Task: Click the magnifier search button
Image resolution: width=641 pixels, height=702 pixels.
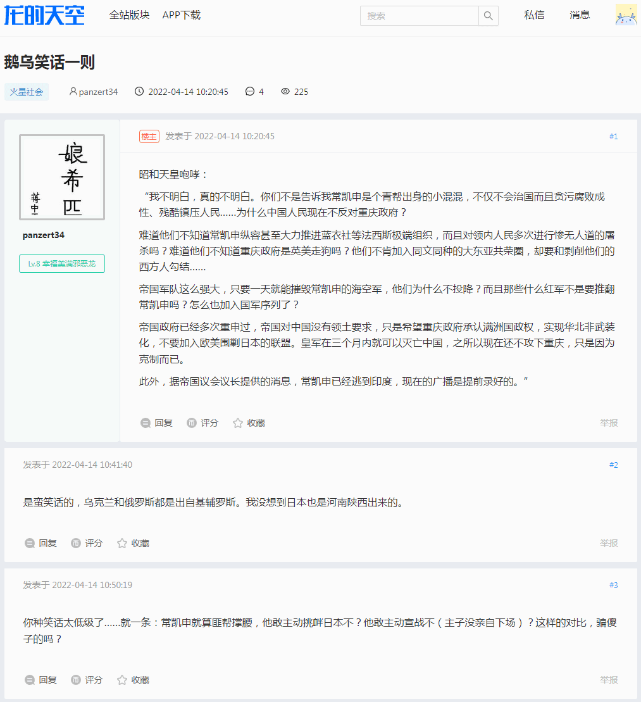Action: [489, 16]
